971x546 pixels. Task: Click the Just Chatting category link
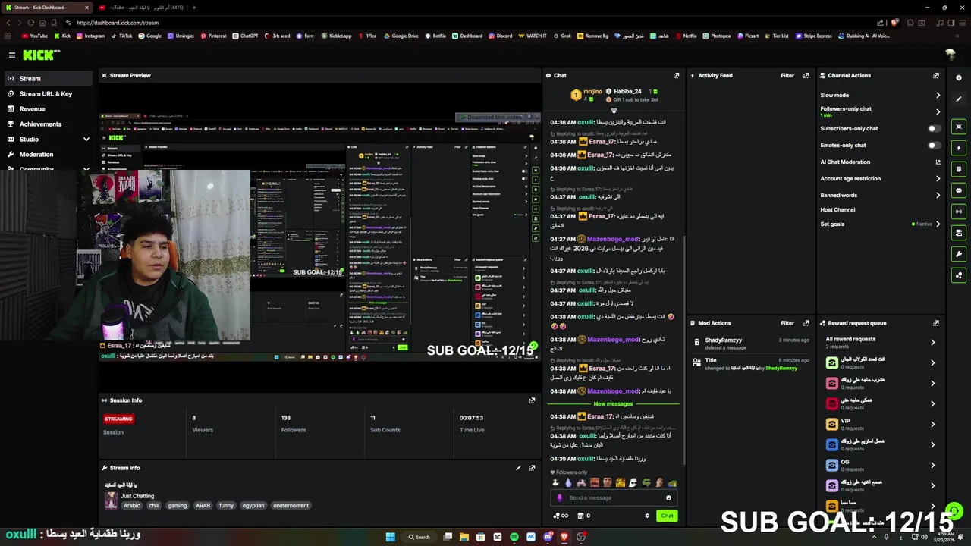(137, 496)
